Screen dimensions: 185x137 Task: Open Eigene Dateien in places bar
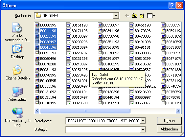(17, 73)
